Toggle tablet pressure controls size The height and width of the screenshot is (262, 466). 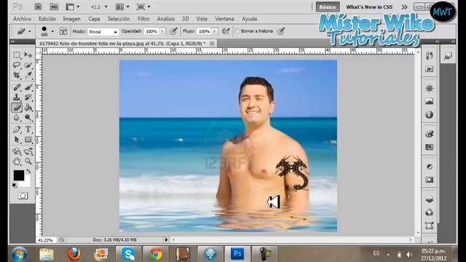281,31
